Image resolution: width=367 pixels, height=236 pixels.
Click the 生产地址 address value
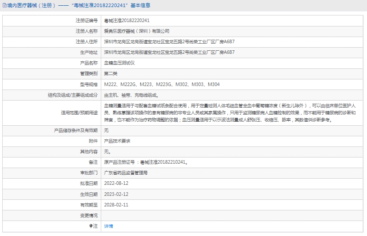(x=169, y=52)
